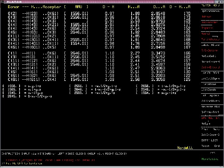
Task: Click symmetry code 2645. entry
Action: tap(27, 96)
